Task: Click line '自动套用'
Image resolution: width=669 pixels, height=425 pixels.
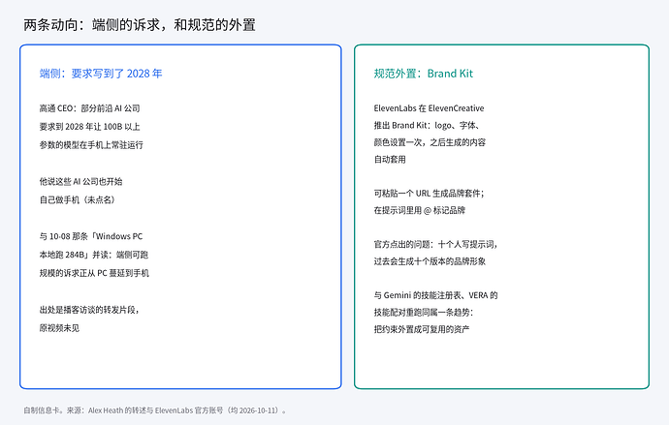Action: (x=390, y=160)
